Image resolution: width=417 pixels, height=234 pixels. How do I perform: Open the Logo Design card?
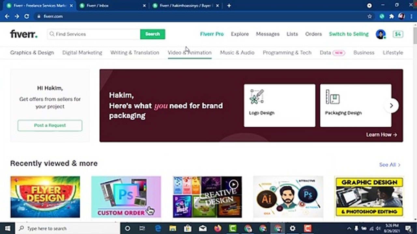[x=280, y=105]
